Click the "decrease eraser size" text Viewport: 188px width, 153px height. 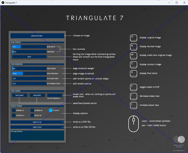pos(149,96)
